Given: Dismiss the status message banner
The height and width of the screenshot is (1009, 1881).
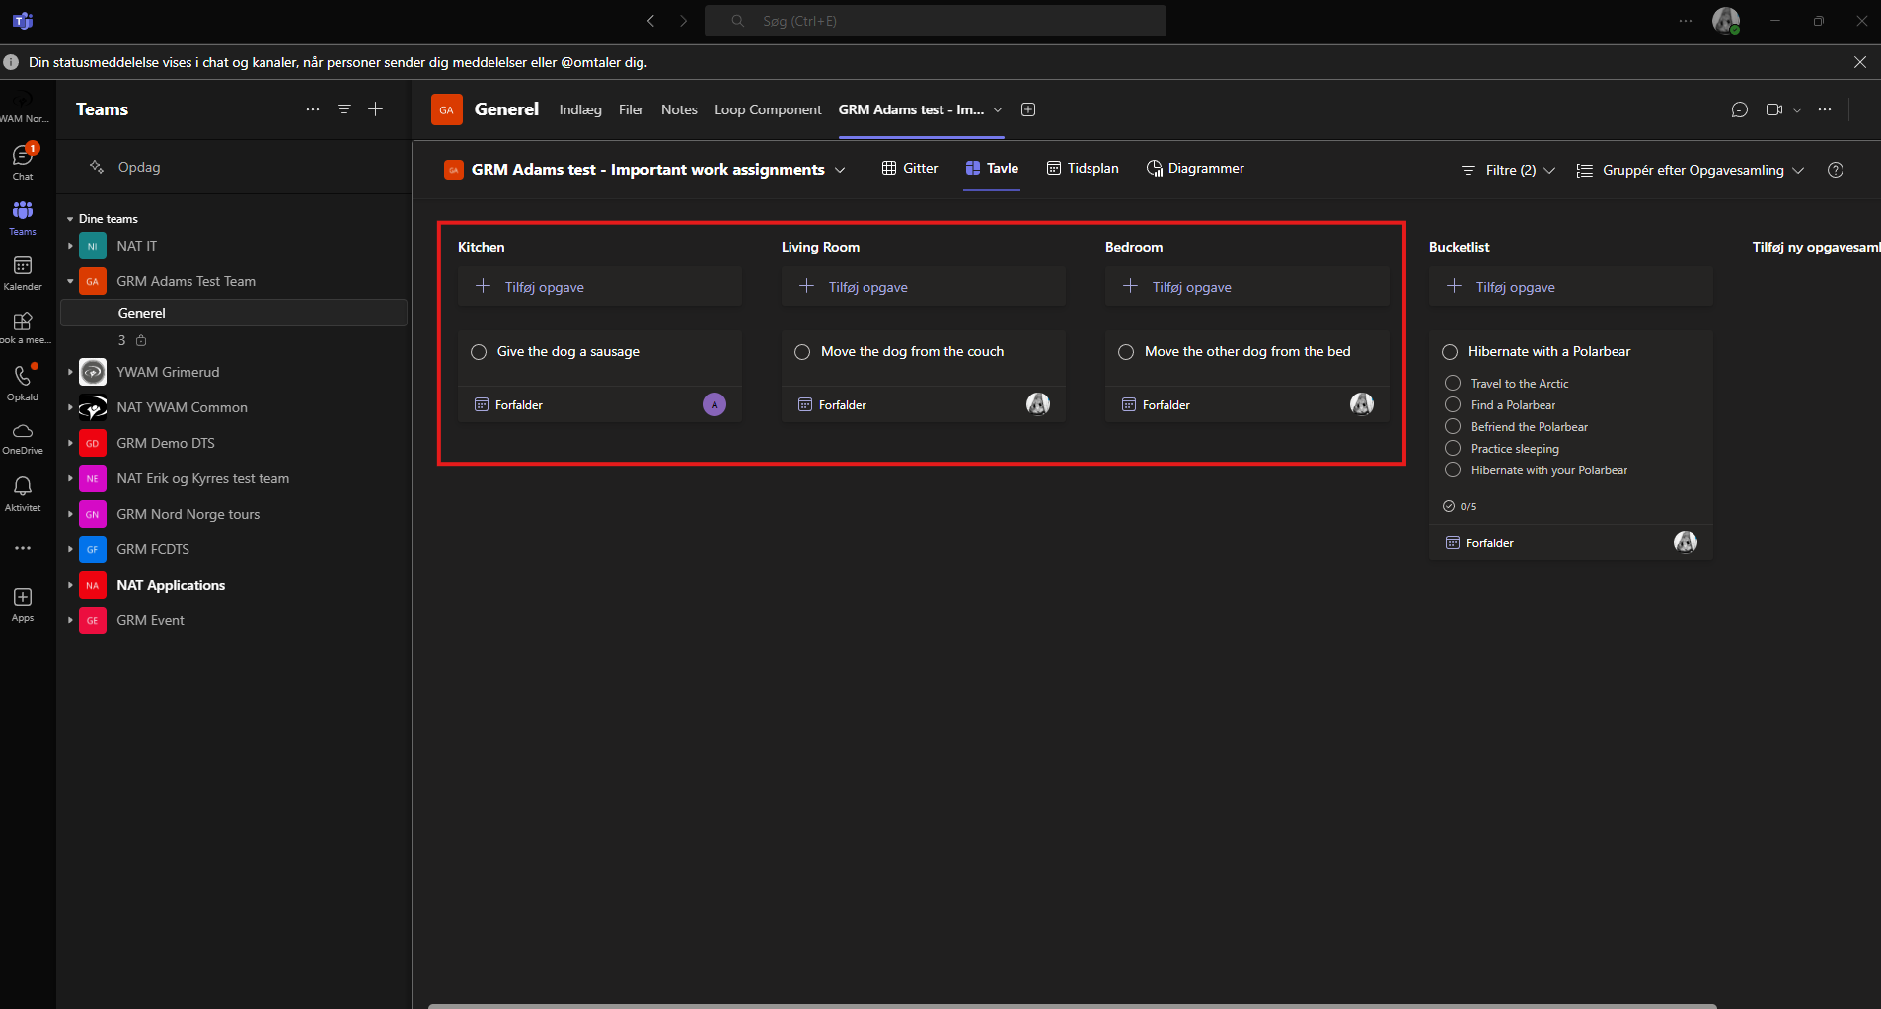Looking at the screenshot, I should click(x=1860, y=62).
